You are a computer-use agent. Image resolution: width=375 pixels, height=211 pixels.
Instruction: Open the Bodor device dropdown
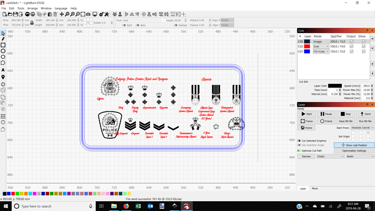click(360, 157)
